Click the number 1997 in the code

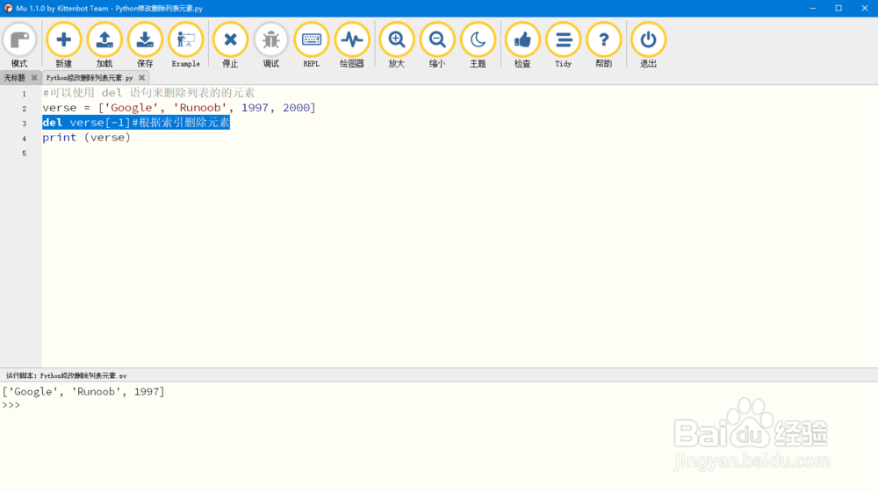255,107
